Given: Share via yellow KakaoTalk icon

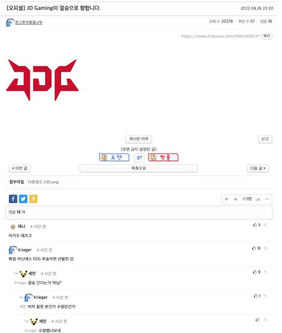Looking at the screenshot, I should (x=33, y=199).
